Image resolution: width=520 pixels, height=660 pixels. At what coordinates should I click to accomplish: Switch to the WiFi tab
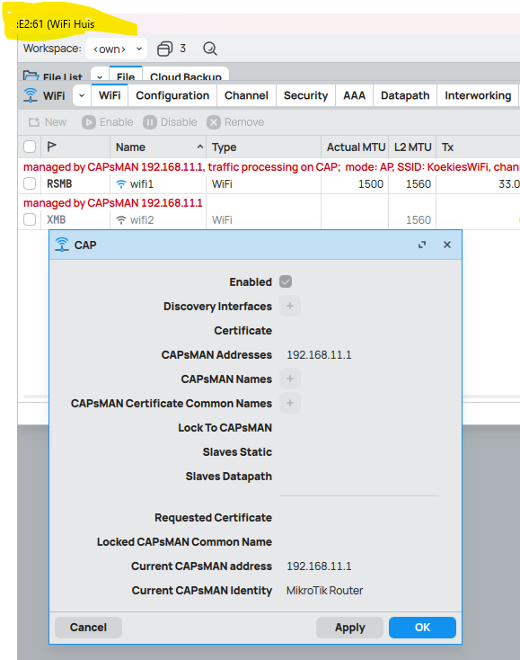(x=110, y=95)
